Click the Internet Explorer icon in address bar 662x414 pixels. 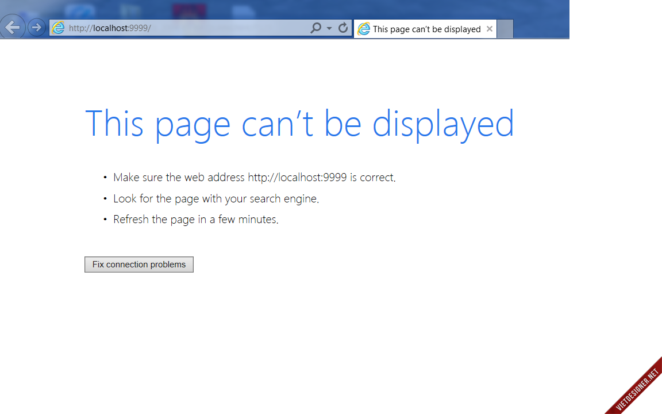click(x=58, y=28)
